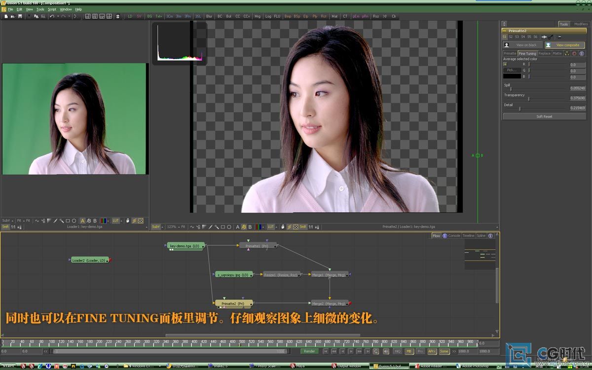Image resolution: width=592 pixels, height=370 pixels.
Task: Open the Tools menu
Action: tap(40, 9)
